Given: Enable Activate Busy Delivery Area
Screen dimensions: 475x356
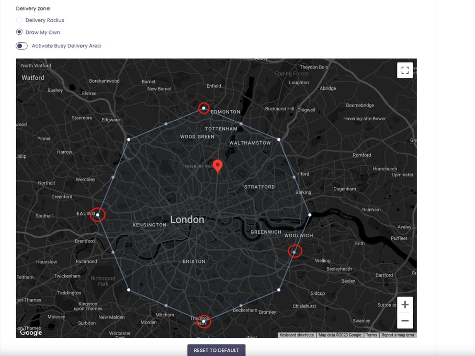Looking at the screenshot, I should click(21, 45).
